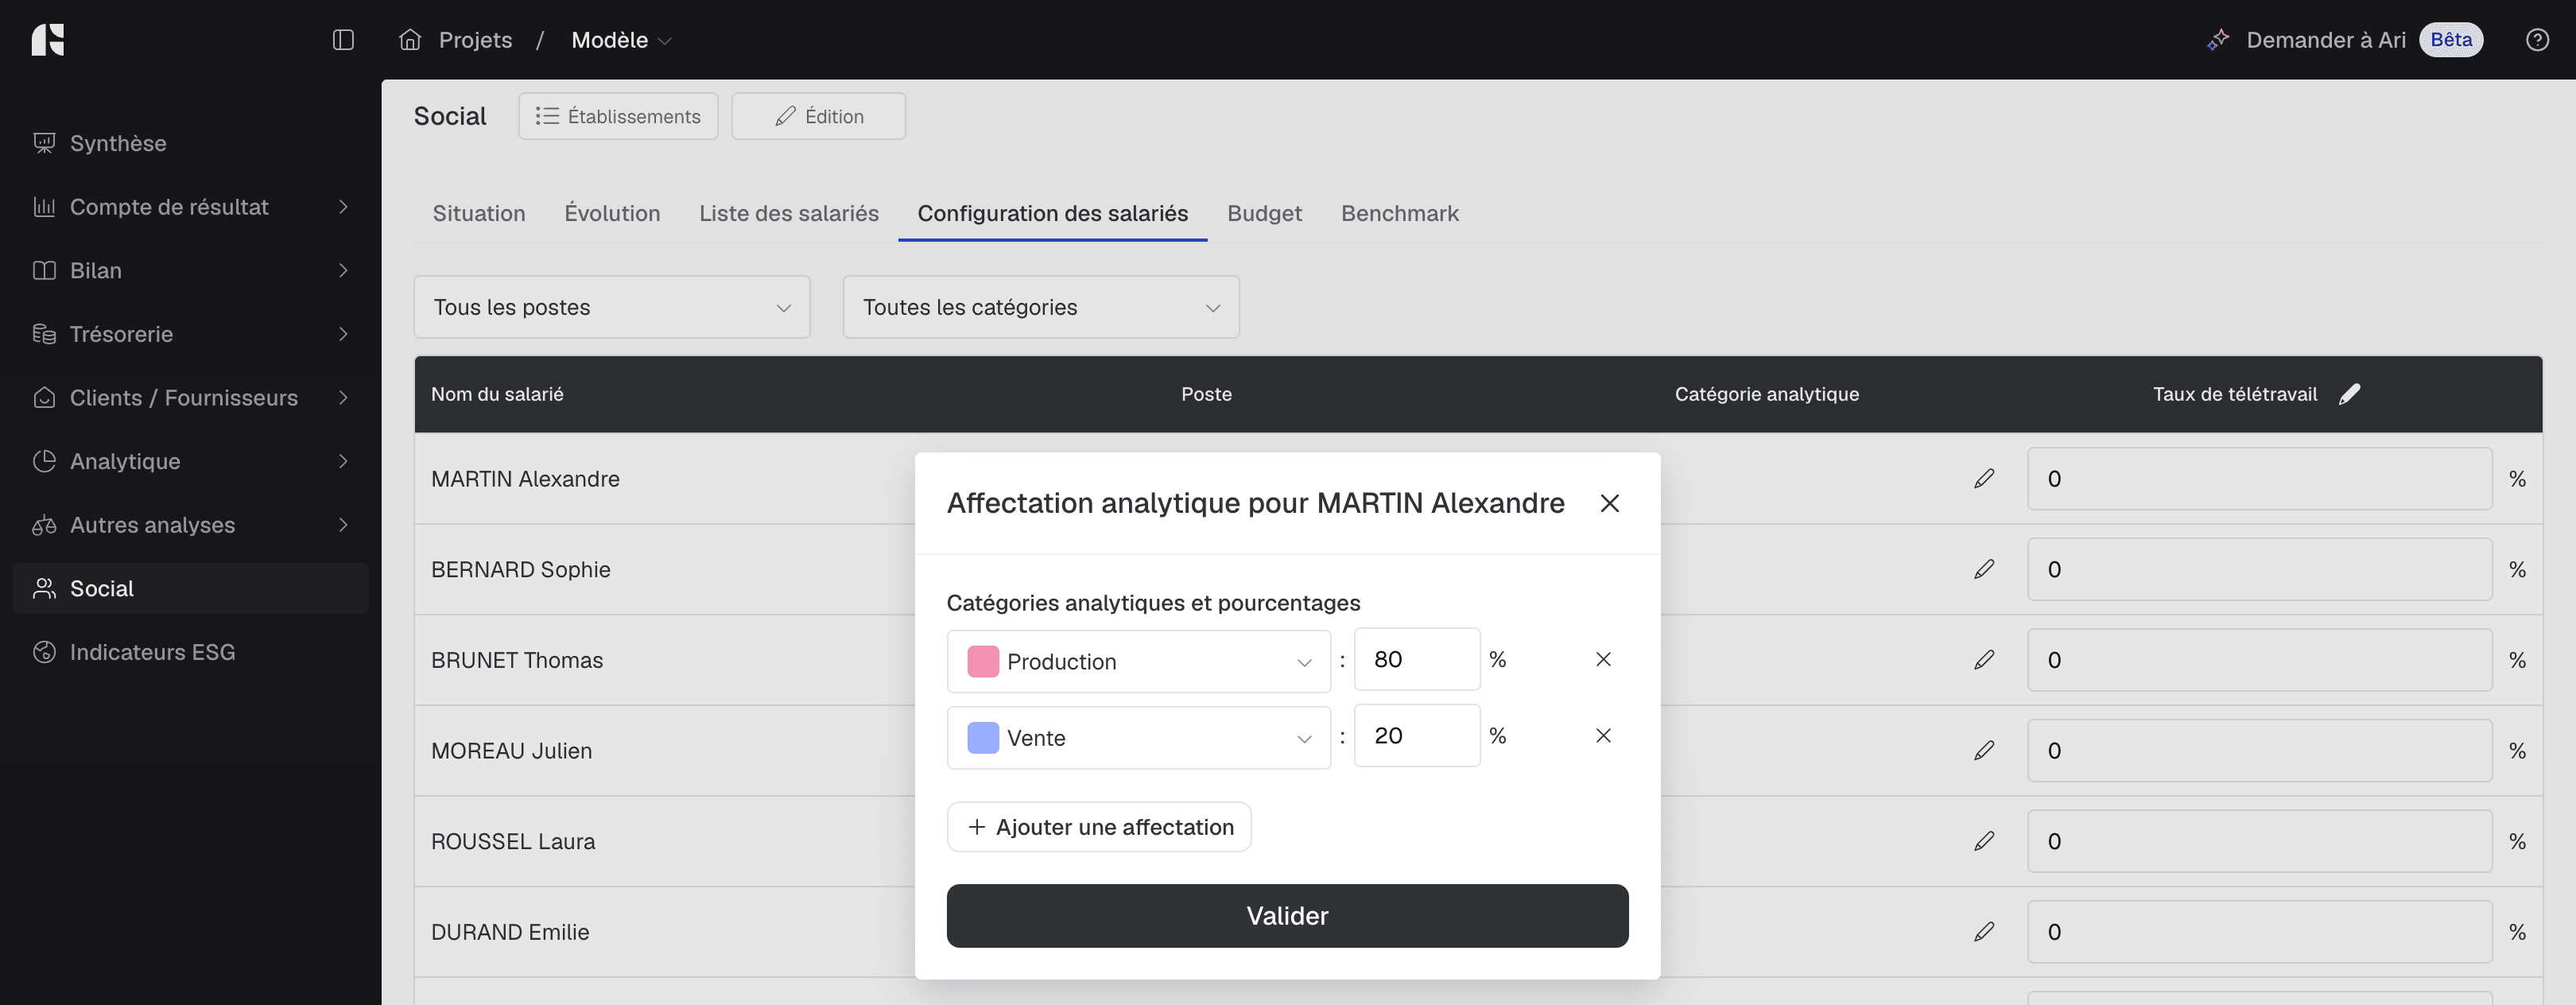
Task: Click the télétravail rate field for ROUSSEL Laura
Action: (2259, 841)
